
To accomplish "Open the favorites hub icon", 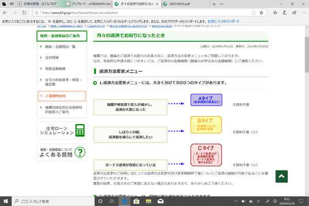I will click(275, 13).
